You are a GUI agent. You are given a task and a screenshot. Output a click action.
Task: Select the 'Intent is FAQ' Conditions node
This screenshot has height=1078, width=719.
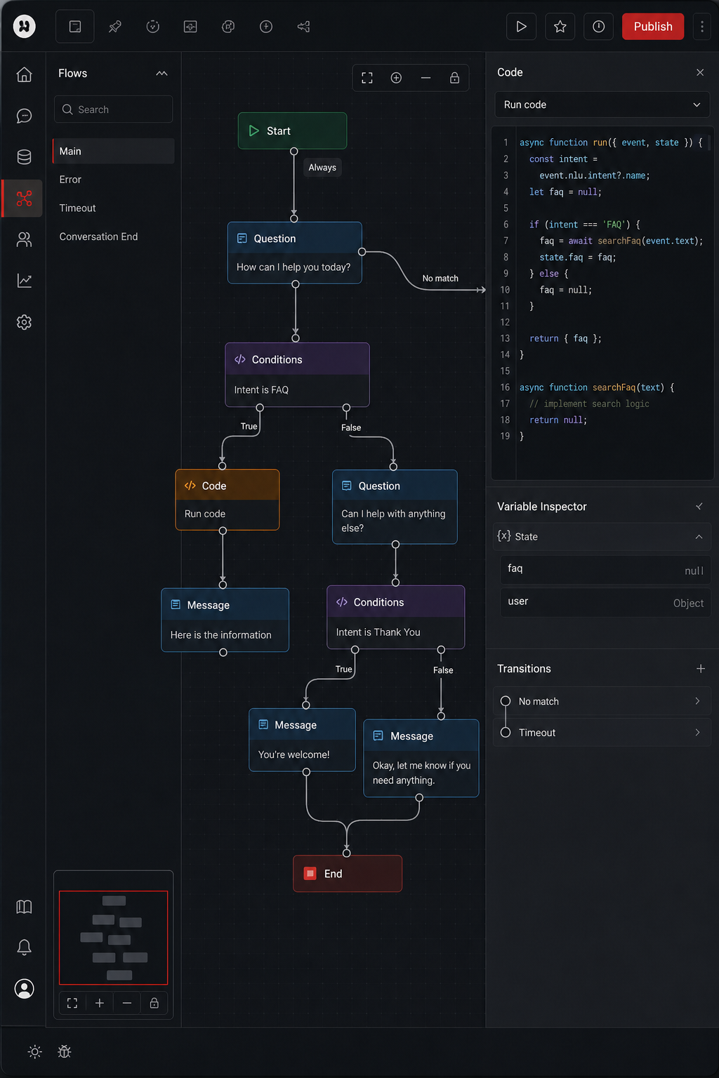(x=298, y=375)
